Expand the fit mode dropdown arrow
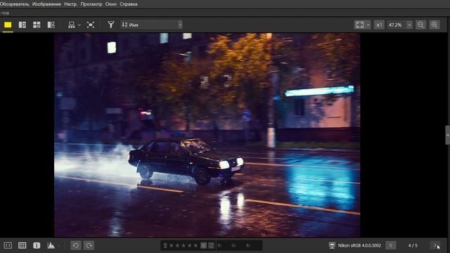 click(368, 25)
